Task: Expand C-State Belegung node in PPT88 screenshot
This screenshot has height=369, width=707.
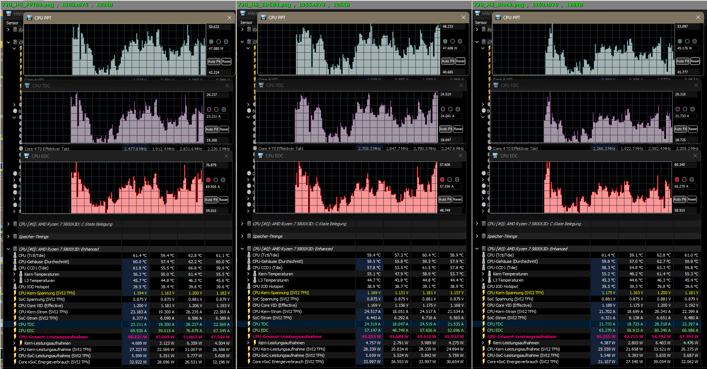Action: tap(8, 224)
